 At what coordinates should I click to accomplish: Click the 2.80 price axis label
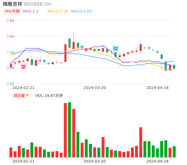click(10, 21)
